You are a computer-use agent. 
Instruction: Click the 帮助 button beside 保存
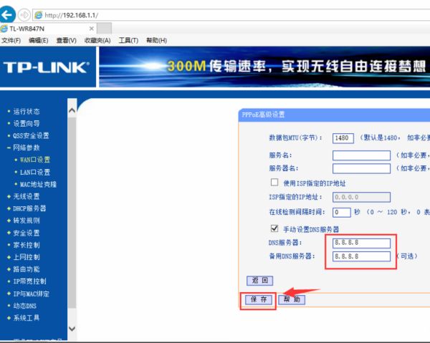(x=292, y=299)
